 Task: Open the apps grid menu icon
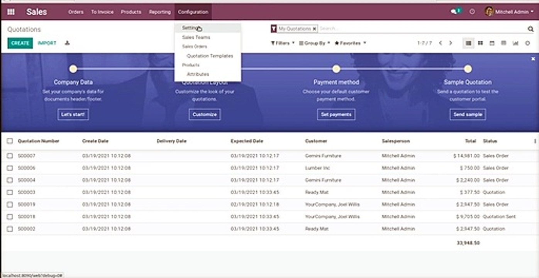click(x=11, y=12)
